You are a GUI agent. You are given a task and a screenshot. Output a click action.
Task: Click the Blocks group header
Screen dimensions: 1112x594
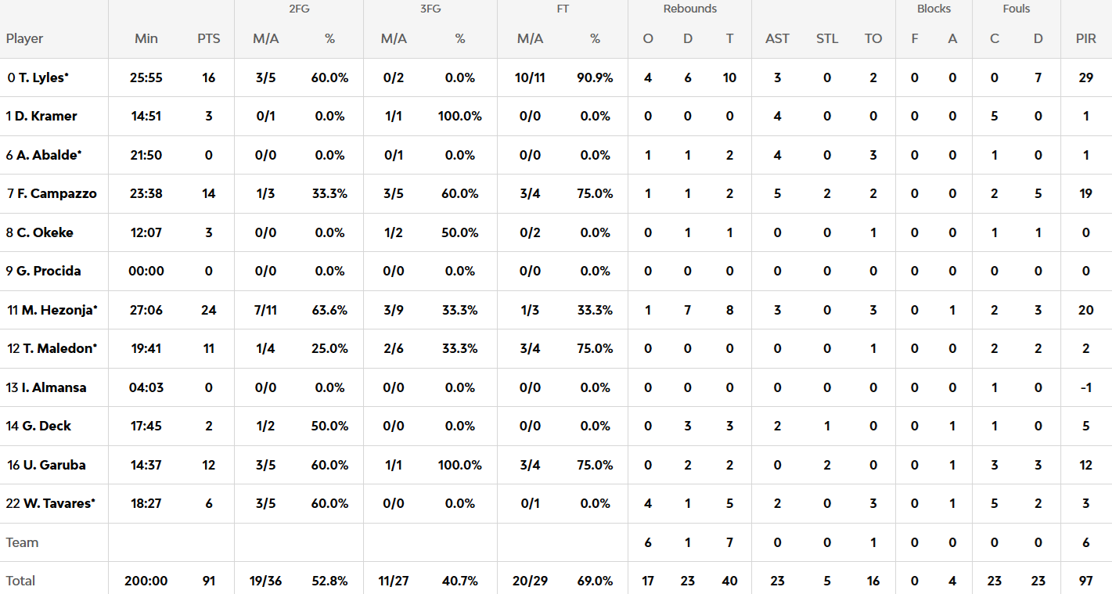pos(934,9)
